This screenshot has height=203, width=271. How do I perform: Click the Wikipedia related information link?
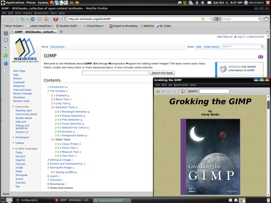[235, 66]
